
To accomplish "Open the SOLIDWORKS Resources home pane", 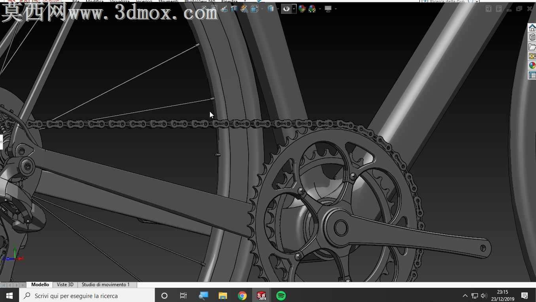I will click(x=532, y=28).
